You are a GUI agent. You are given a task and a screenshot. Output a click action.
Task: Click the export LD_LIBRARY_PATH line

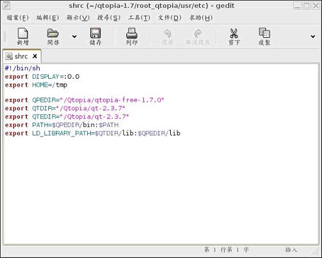pyautogui.click(x=93, y=133)
